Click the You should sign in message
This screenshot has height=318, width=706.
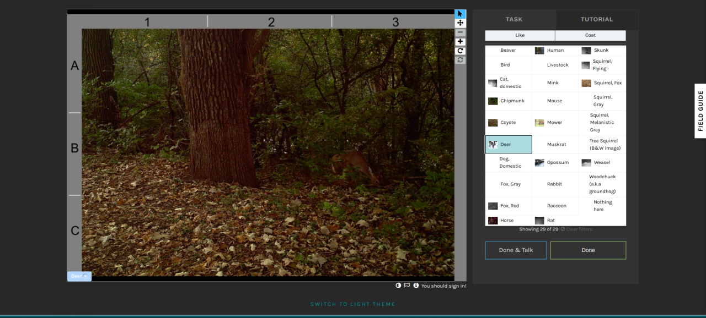[443, 286]
